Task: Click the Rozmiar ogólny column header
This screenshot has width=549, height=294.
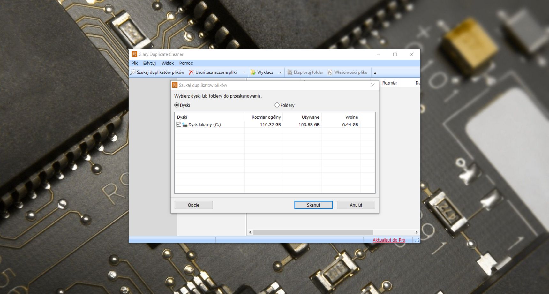Action: point(264,117)
